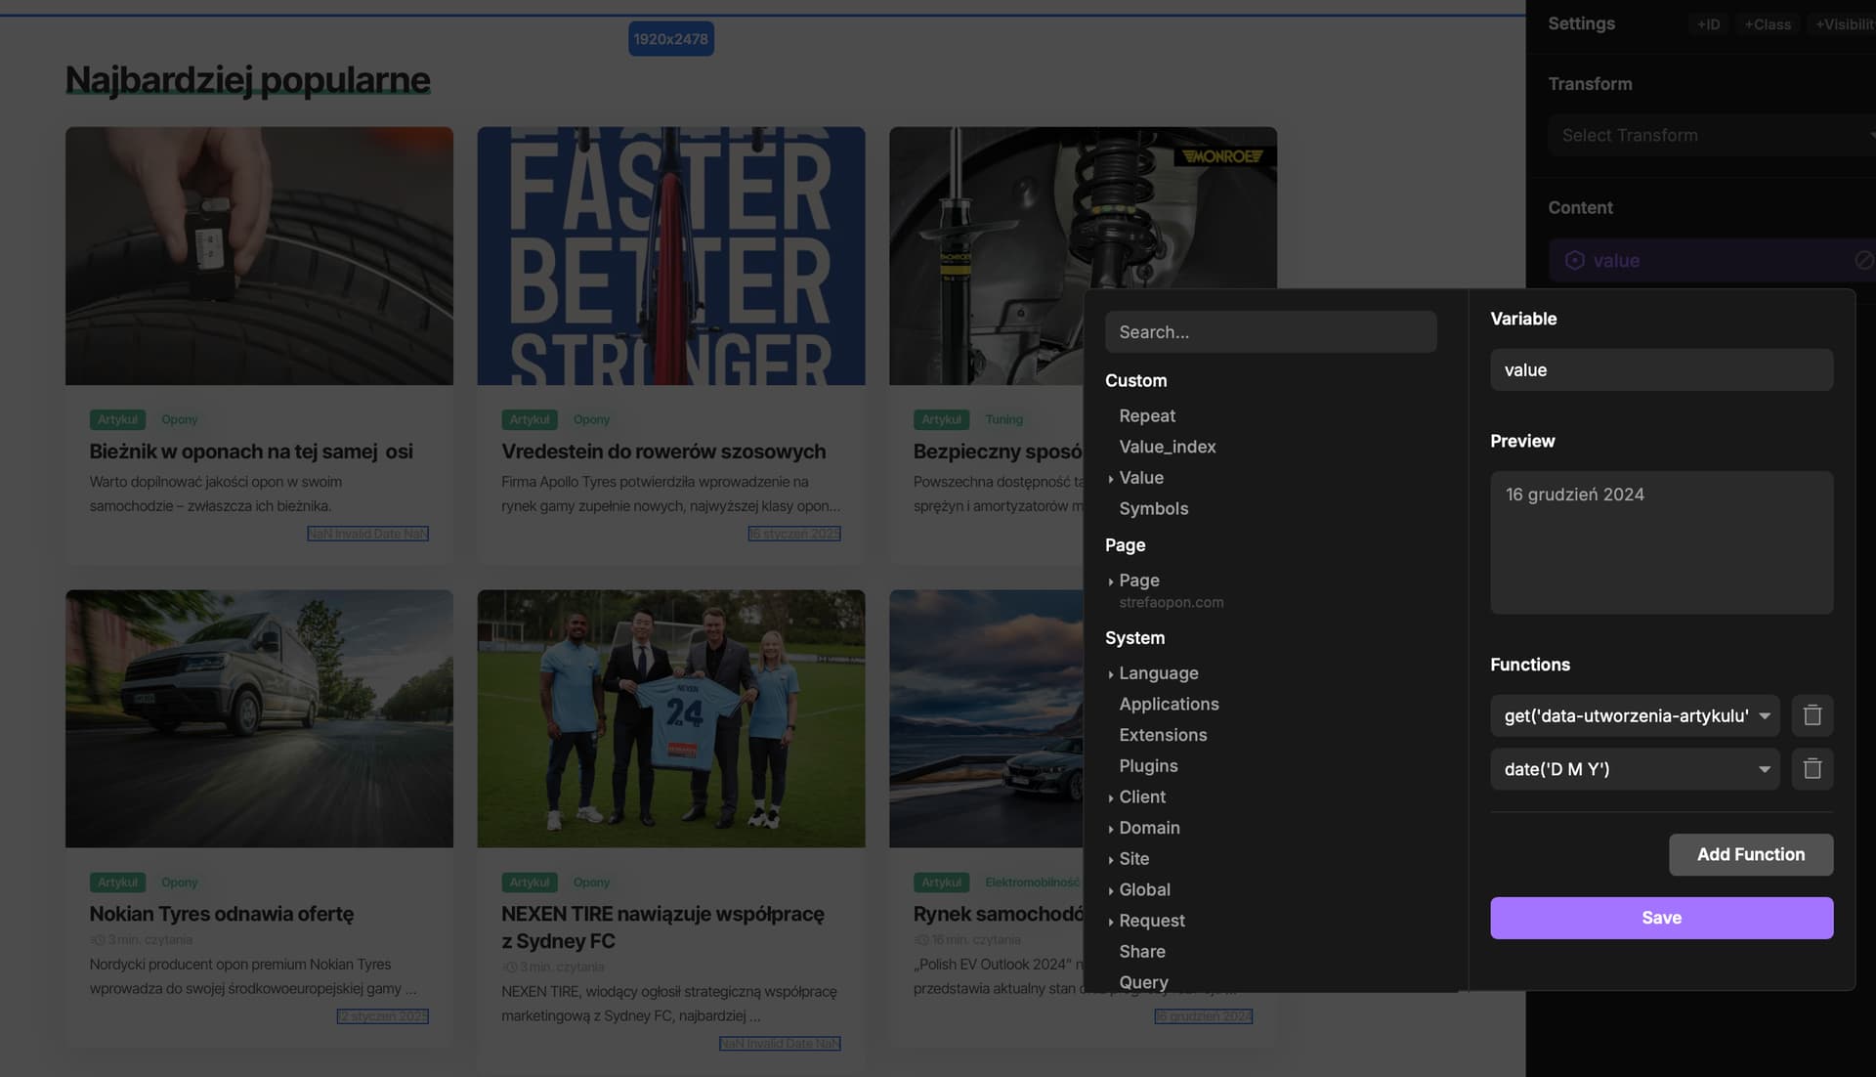This screenshot has width=1876, height=1077.
Task: Expand the Page tree item
Action: click(1111, 581)
